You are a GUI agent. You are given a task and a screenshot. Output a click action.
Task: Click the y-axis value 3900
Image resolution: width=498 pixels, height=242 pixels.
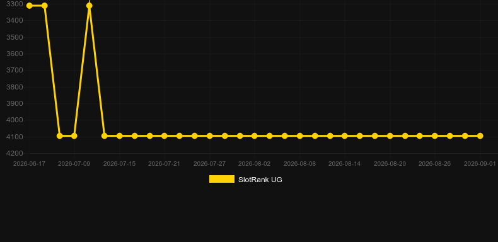(x=14, y=103)
